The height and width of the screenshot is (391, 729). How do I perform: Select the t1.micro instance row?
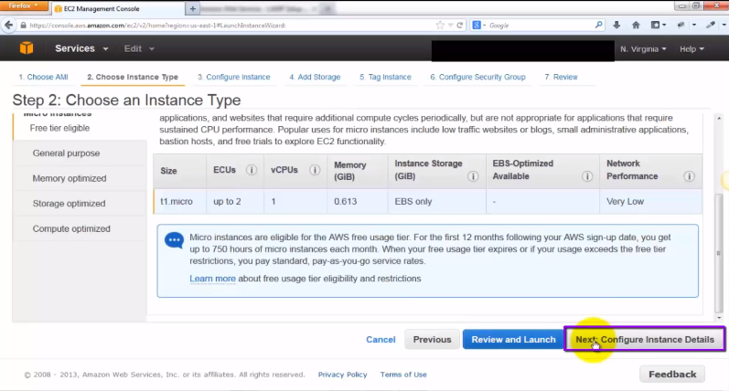click(x=428, y=202)
